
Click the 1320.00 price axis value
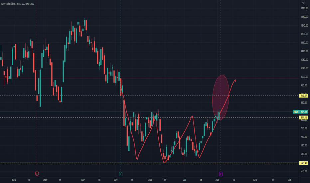coord(304,8)
